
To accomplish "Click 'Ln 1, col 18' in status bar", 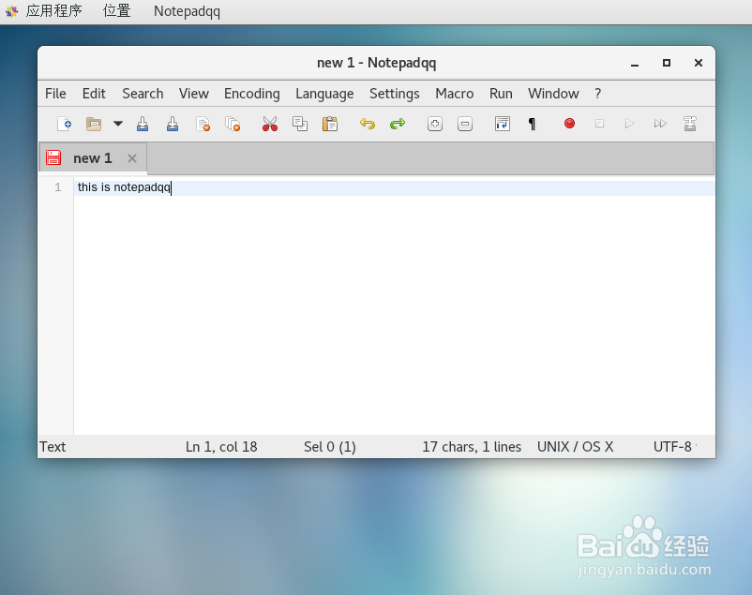I will [221, 447].
